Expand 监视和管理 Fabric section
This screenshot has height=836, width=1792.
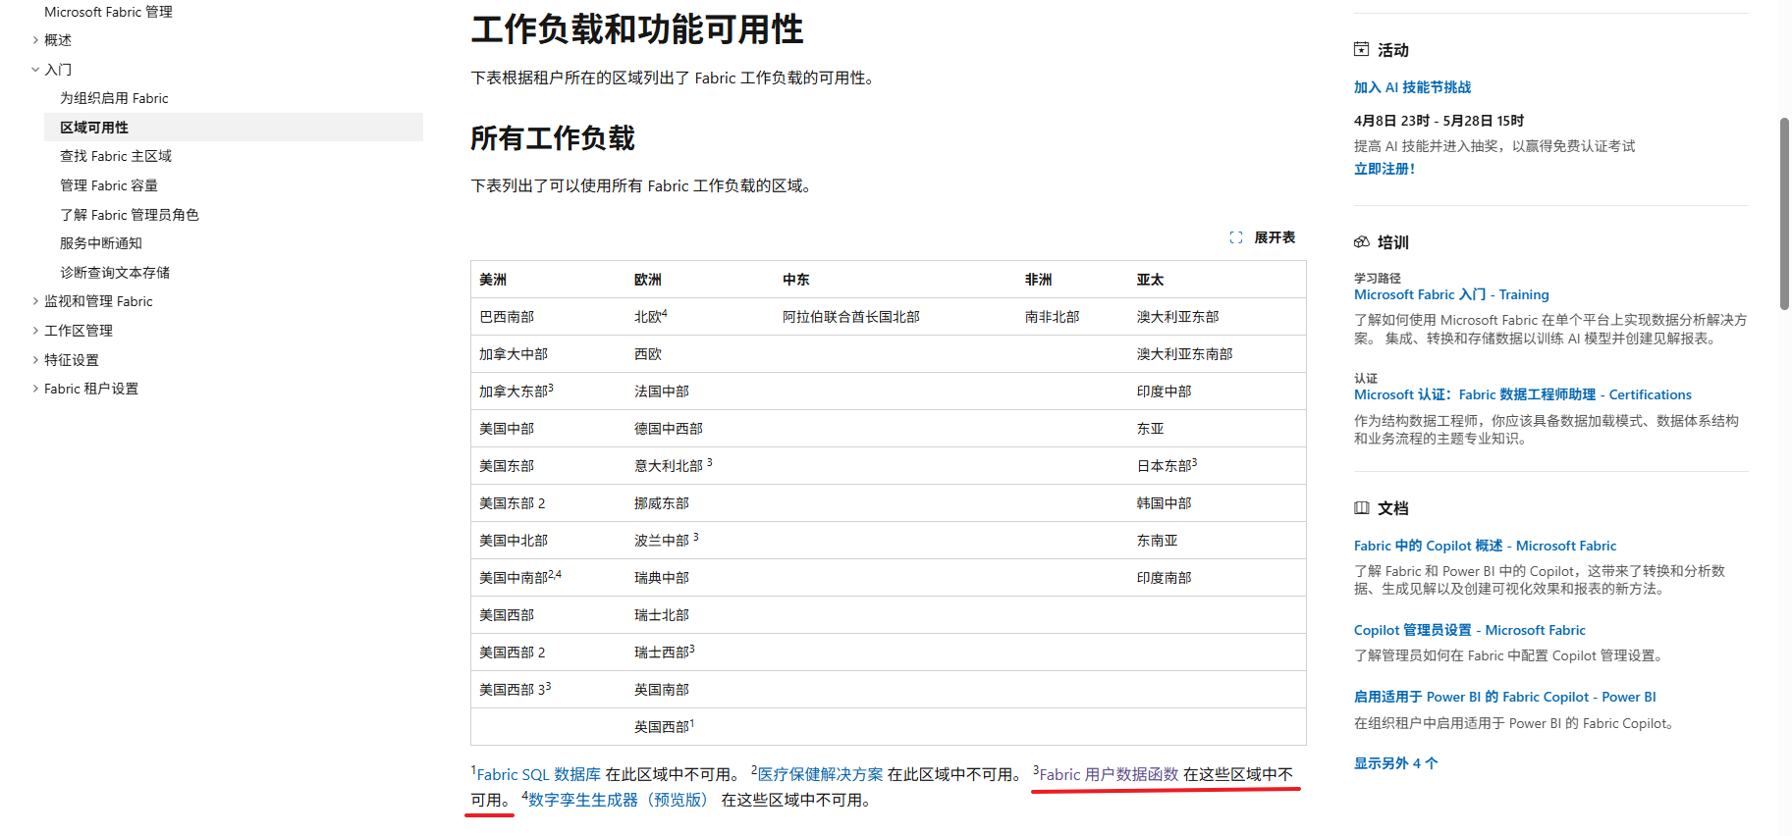coord(35,301)
